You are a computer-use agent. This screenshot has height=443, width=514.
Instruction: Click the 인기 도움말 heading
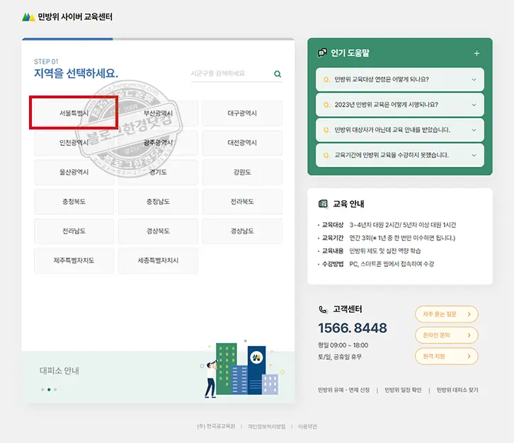[x=350, y=53]
